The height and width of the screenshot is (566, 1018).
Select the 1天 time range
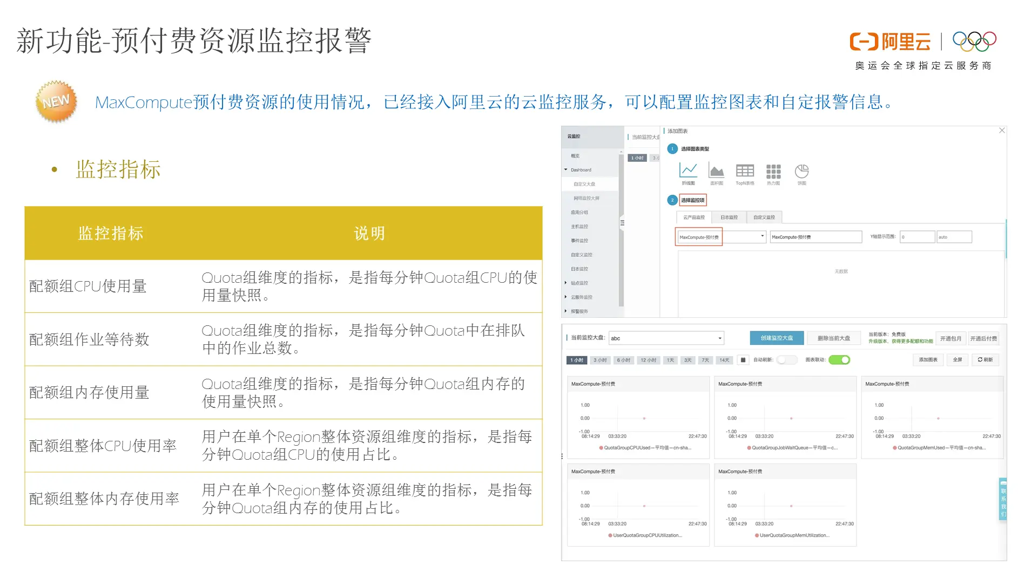click(670, 360)
